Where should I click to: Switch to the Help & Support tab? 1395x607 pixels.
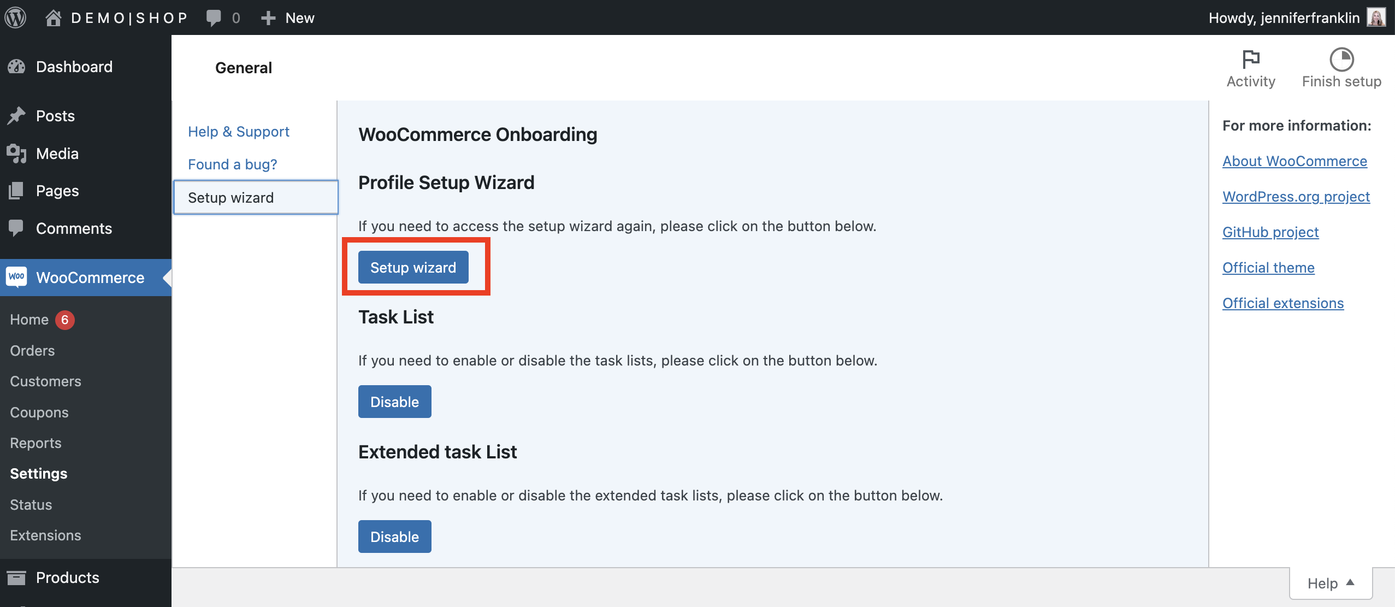[239, 132]
